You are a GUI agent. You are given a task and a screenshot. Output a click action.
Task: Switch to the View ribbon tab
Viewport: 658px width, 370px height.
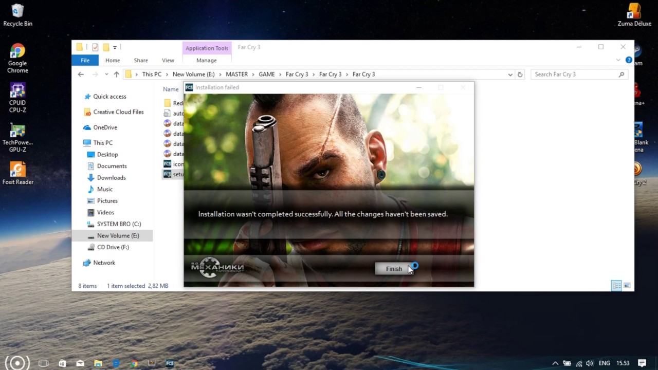[168, 60]
